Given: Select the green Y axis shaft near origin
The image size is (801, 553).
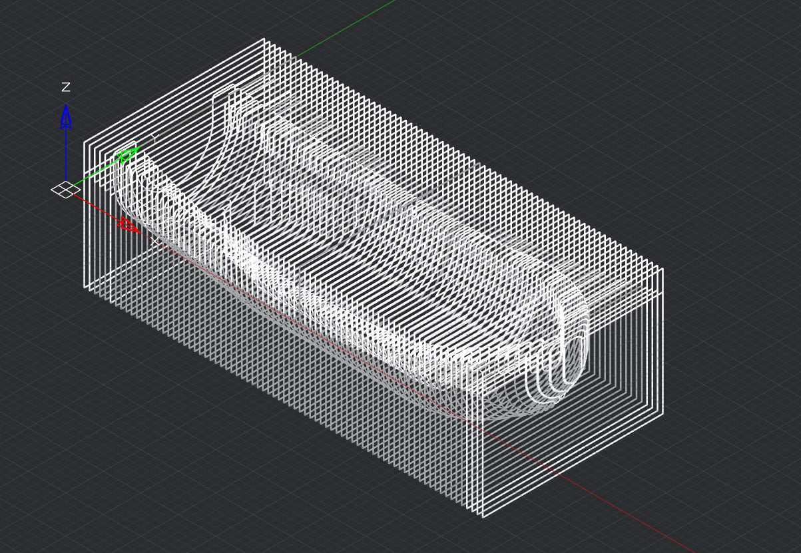Looking at the screenshot, I should 93,174.
